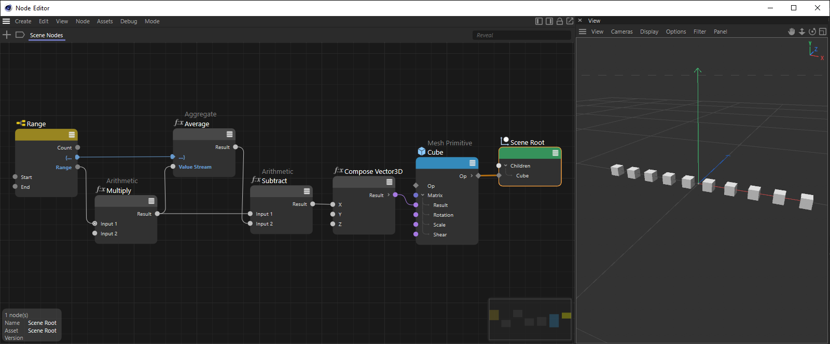Toggle the Node Editor lock icon
830x344 pixels.
click(x=560, y=21)
